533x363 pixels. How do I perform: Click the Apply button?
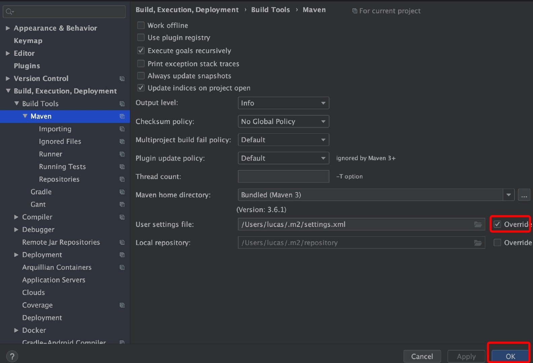pyautogui.click(x=466, y=356)
